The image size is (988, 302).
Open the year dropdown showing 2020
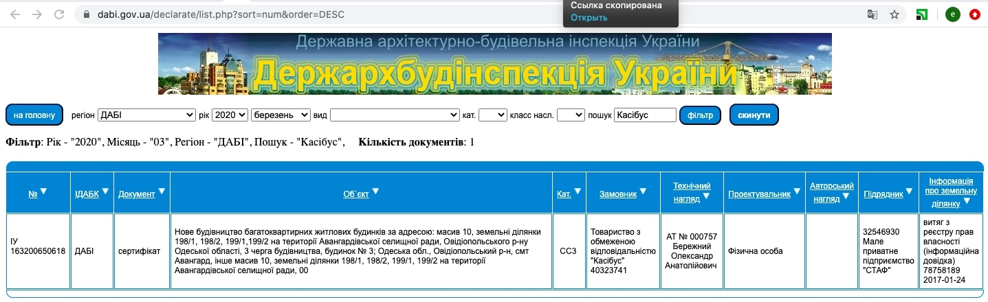pos(230,115)
